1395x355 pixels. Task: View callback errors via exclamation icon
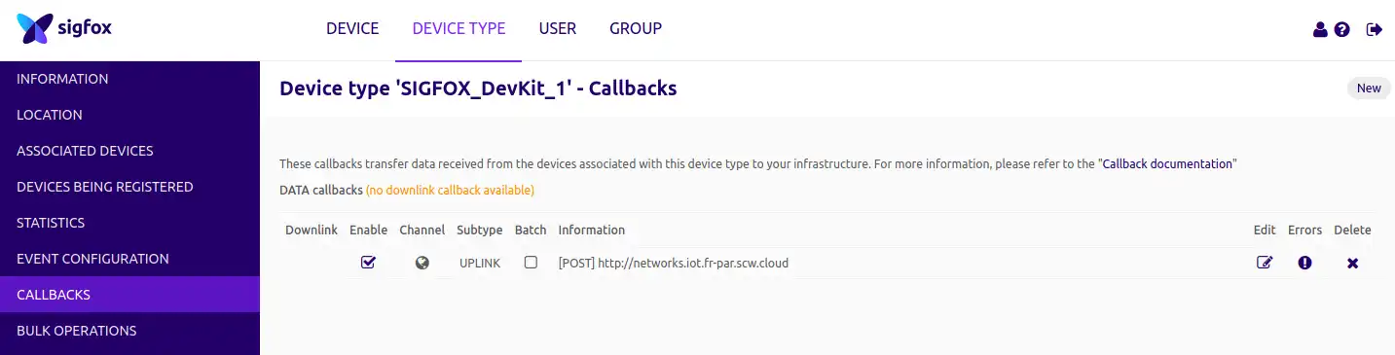(1304, 263)
